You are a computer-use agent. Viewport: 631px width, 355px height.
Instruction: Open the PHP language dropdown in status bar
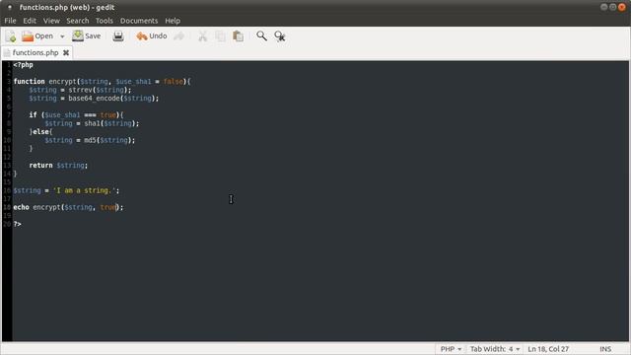[x=451, y=349]
